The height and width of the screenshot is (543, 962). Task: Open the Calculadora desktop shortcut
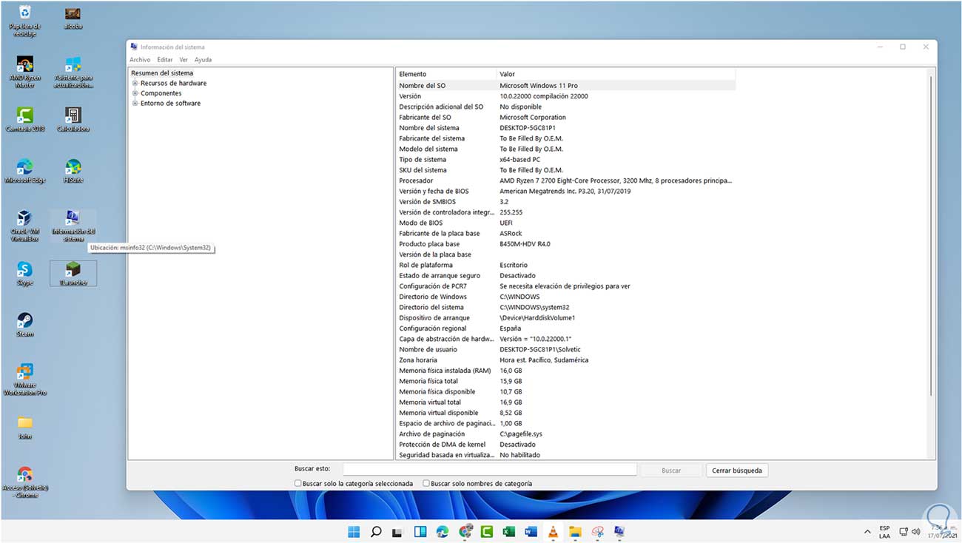click(x=73, y=119)
